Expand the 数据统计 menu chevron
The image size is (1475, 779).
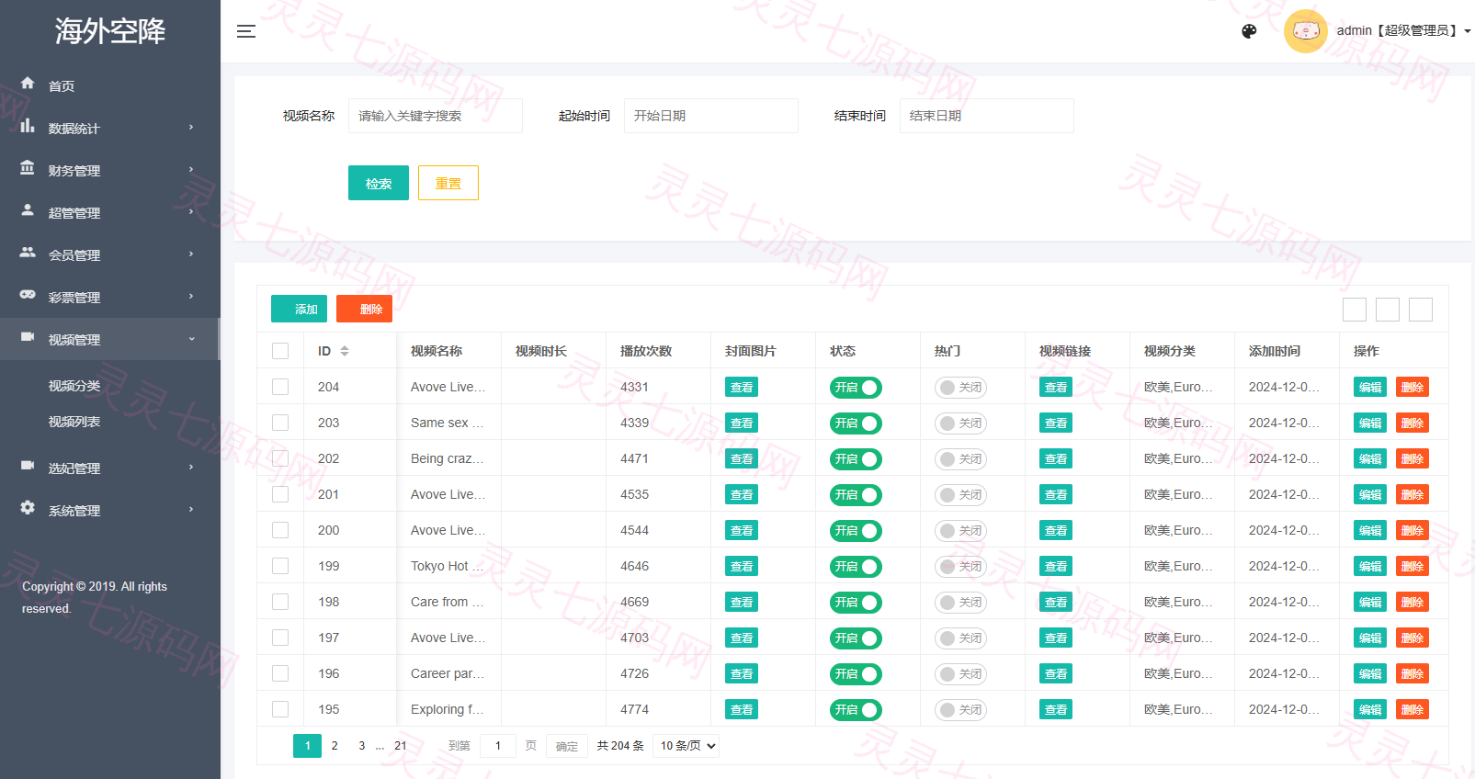[191, 127]
